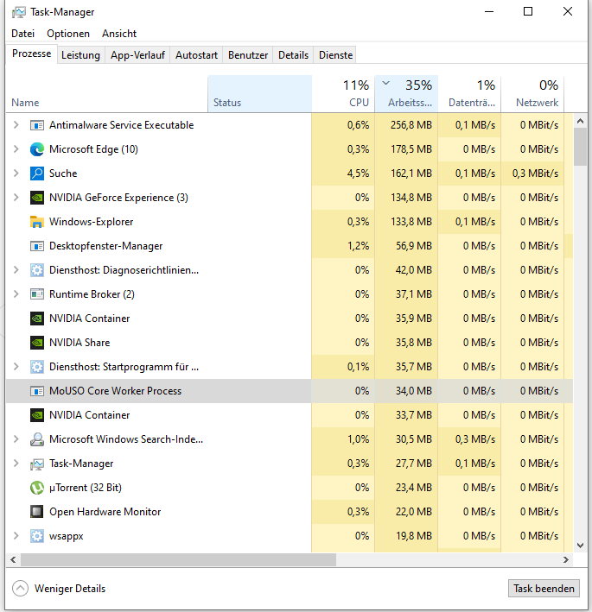Click the NVIDIA Share icon
Image resolution: width=592 pixels, height=612 pixels.
[x=37, y=343]
